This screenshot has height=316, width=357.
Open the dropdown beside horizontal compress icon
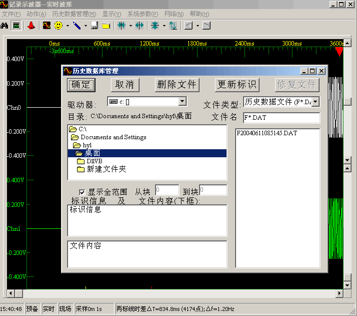(x=130, y=26)
